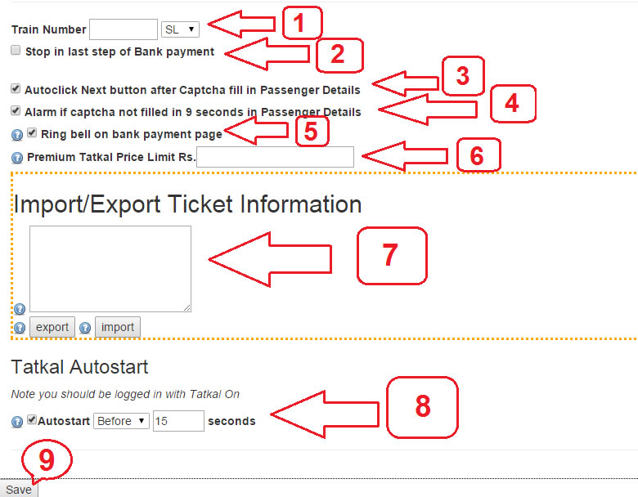Uncheck Autoclick Next button after Captcha fill
Image resolution: width=638 pixels, height=497 pixels.
pos(16,88)
